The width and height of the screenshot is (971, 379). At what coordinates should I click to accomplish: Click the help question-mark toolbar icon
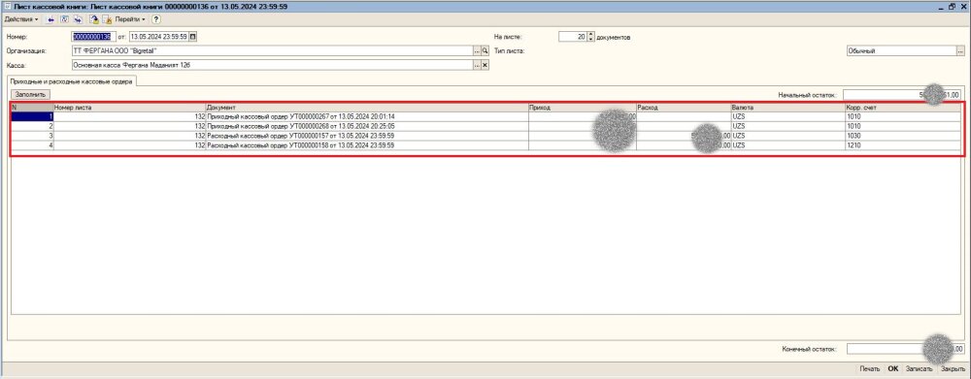[x=156, y=19]
